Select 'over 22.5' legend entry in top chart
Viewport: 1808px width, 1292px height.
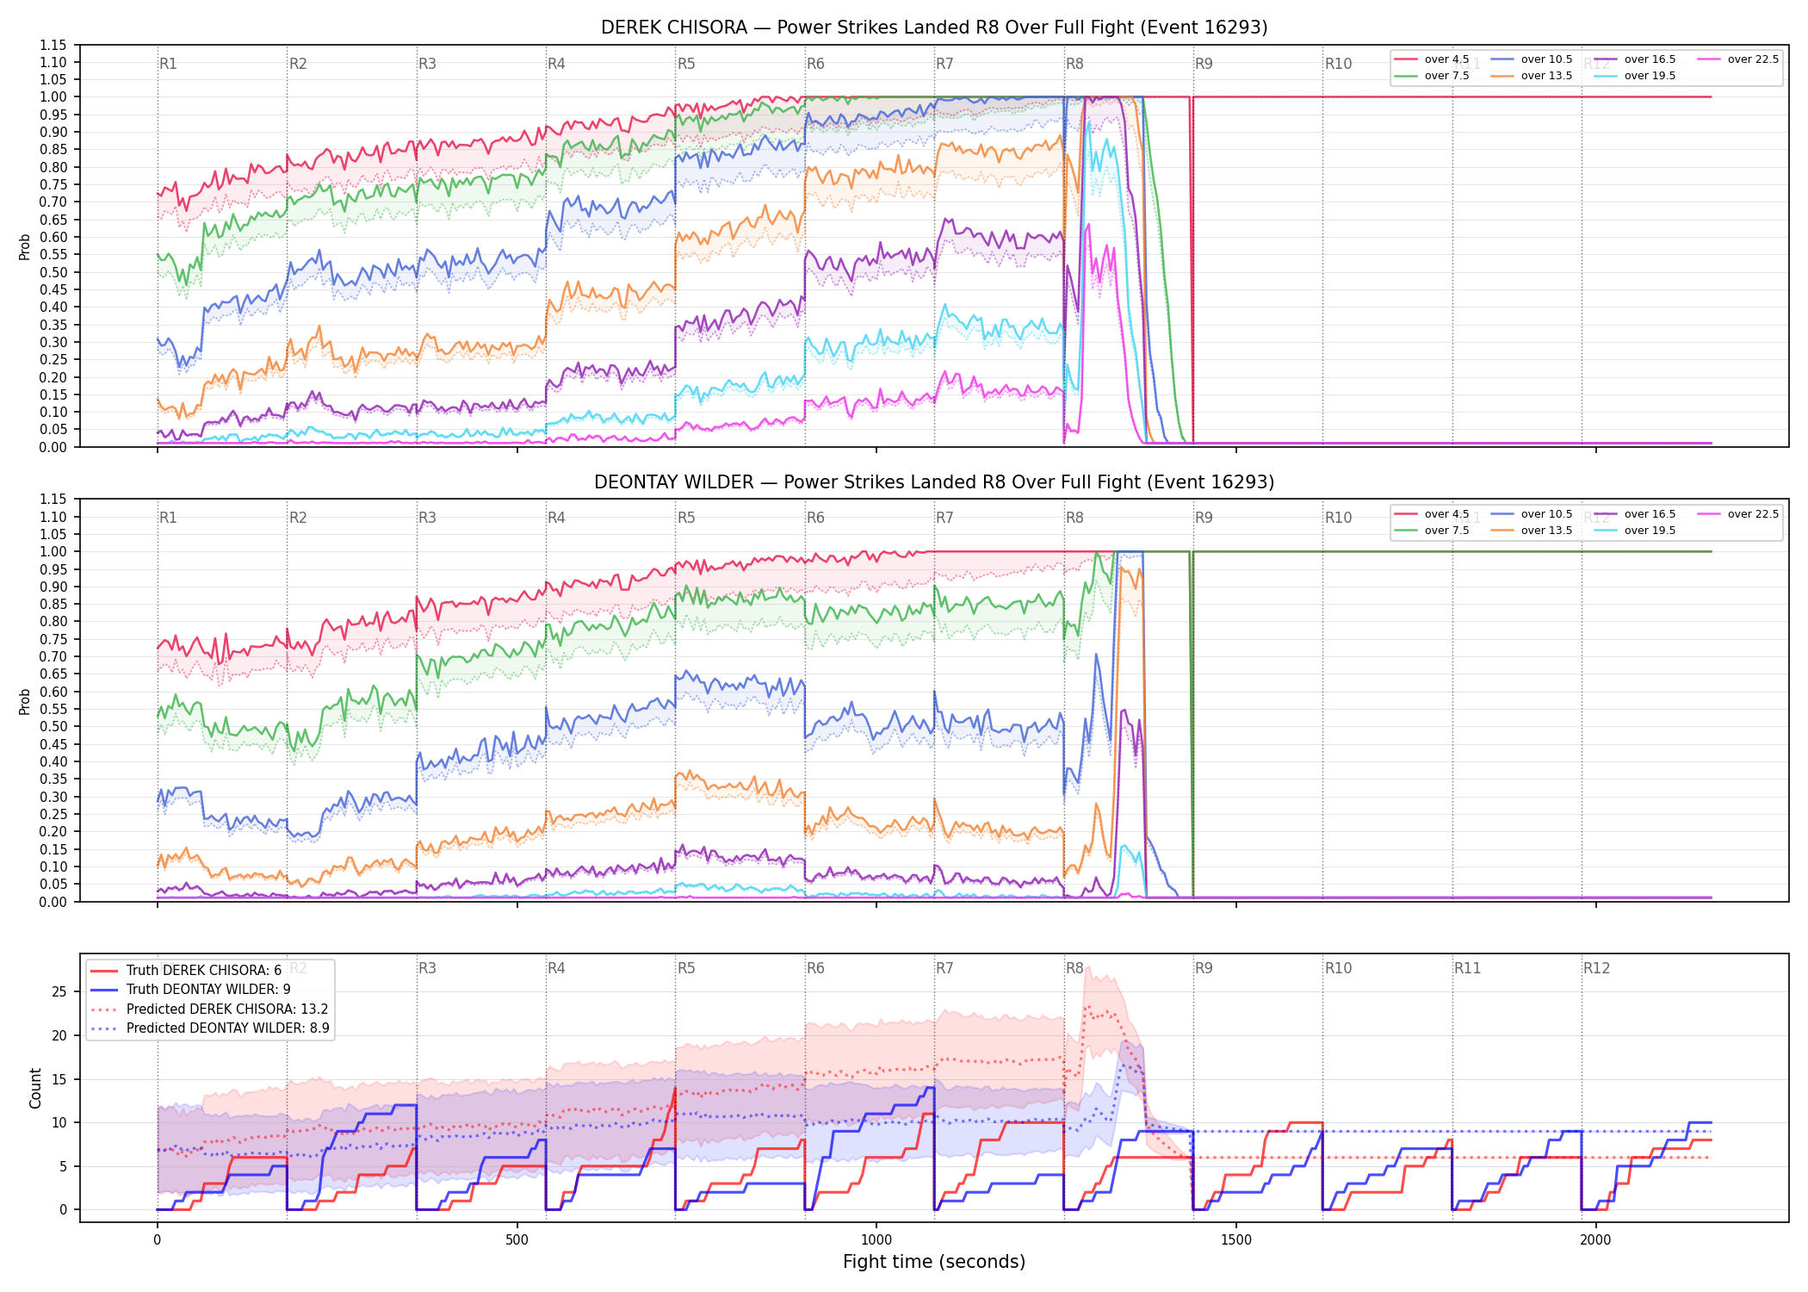click(x=1737, y=59)
